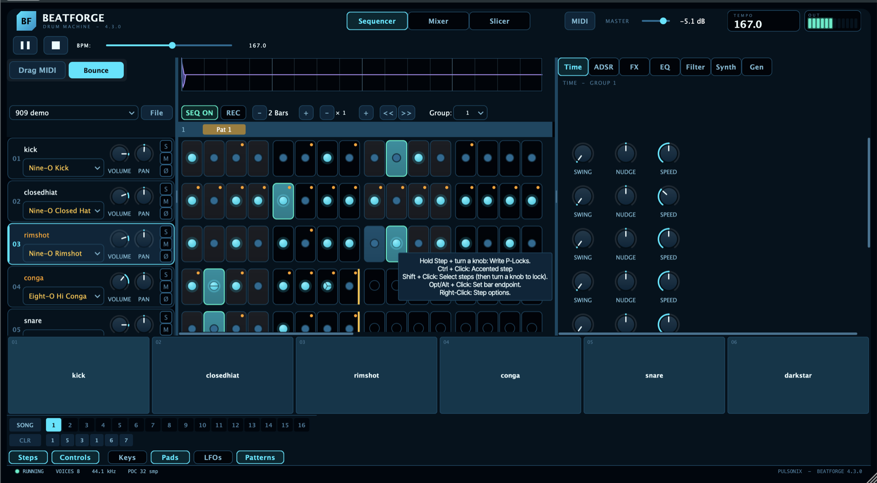Decrease the x1 multiplier

327,113
